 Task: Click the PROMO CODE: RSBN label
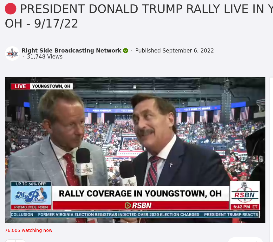pos(31,207)
